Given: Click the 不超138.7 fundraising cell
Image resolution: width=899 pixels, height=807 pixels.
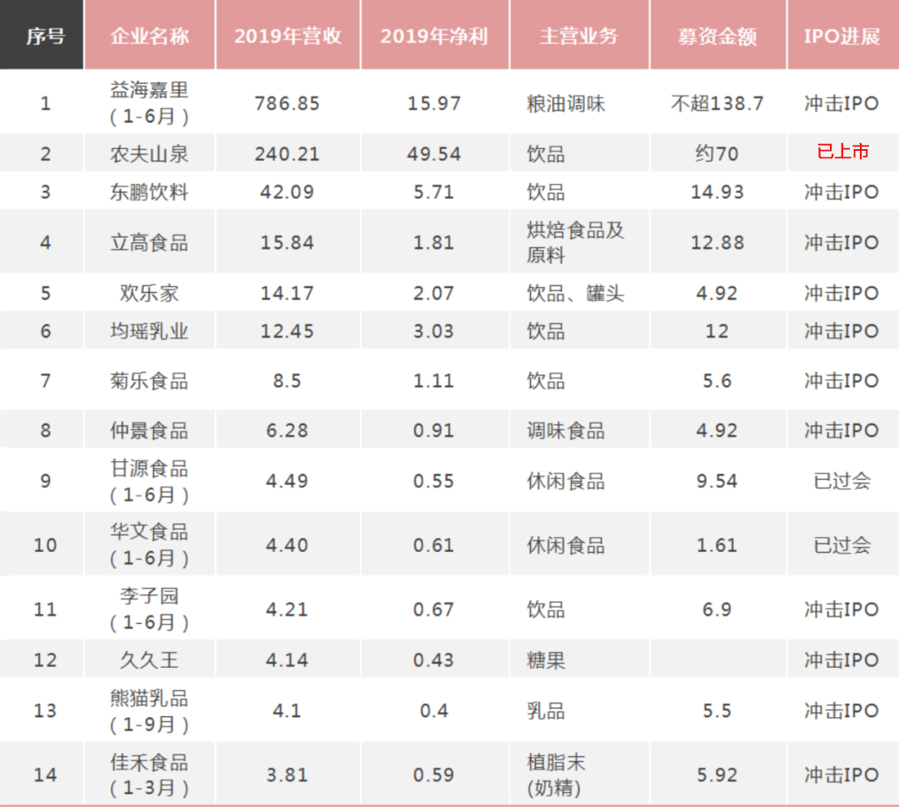Looking at the screenshot, I should point(718,103).
